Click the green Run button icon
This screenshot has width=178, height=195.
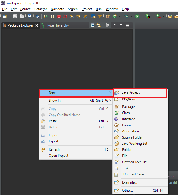[137, 16]
